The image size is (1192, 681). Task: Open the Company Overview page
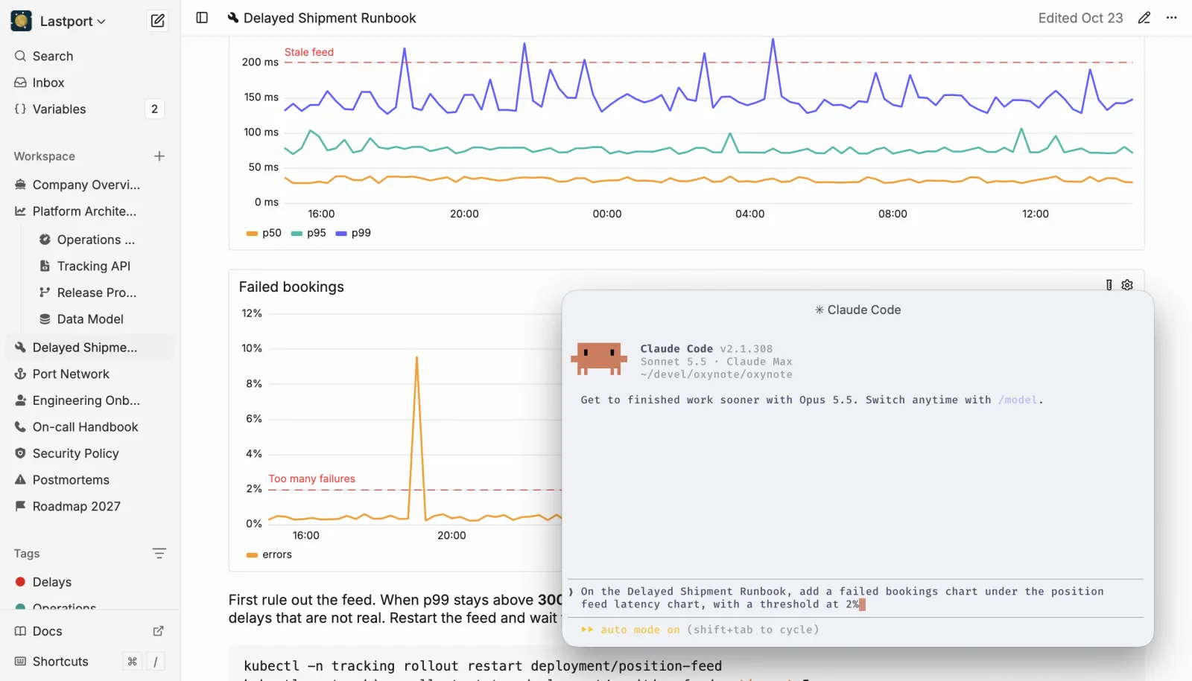click(89, 185)
